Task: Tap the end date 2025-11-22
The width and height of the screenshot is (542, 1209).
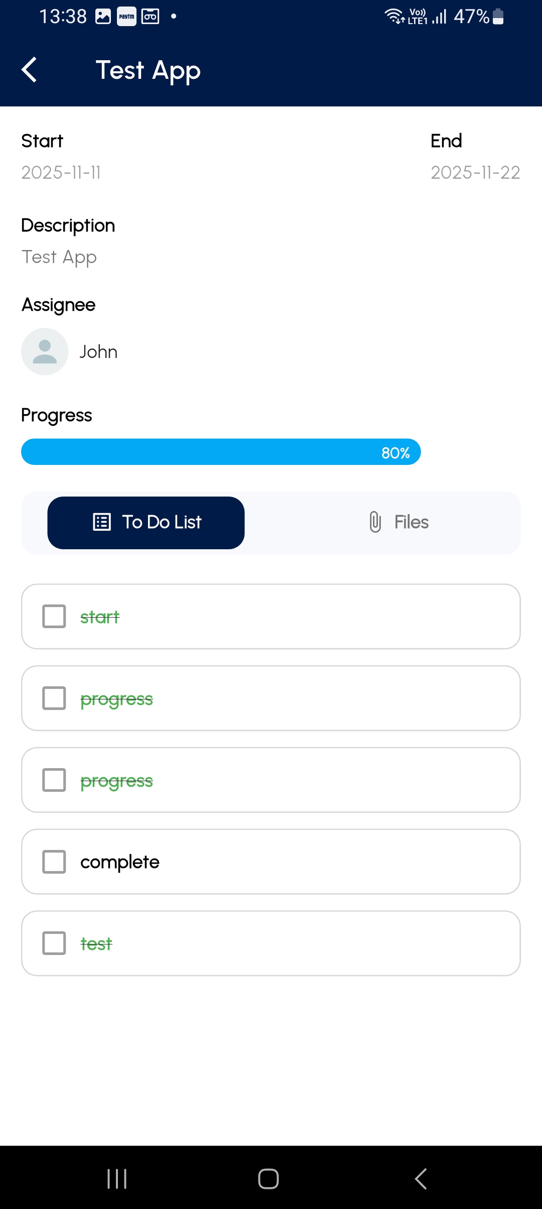Action: click(x=475, y=173)
